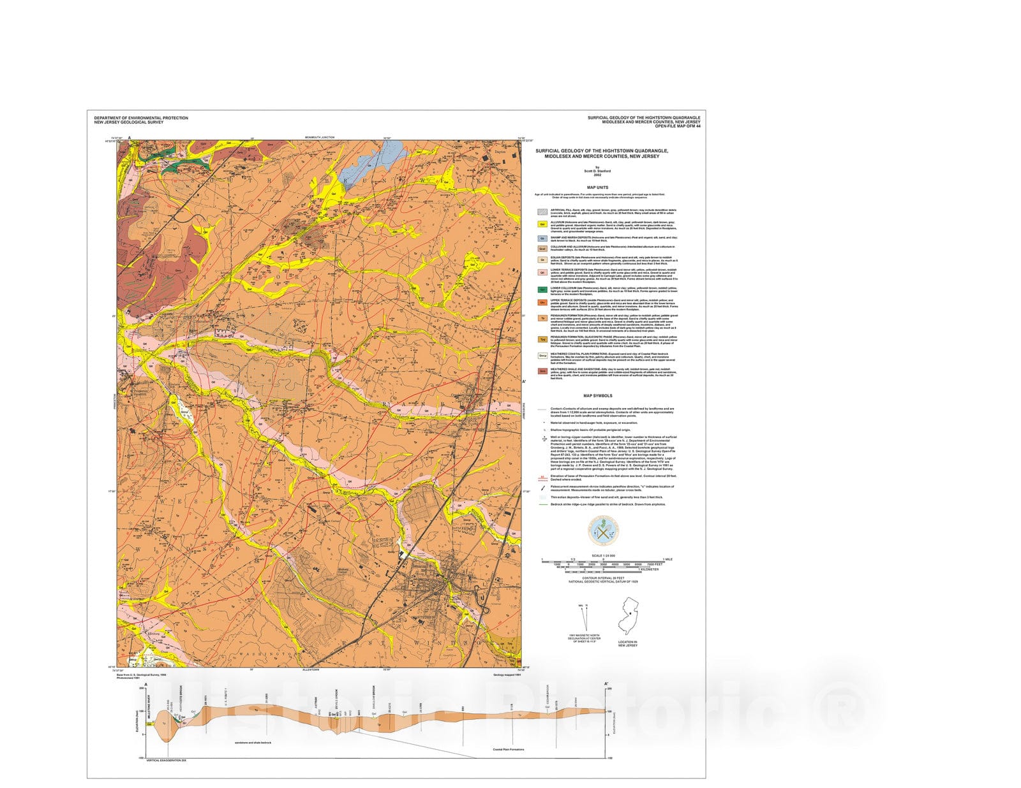Screen dimensions: 1021x788
Task: Click the Weathered Shale and Sandstone swatch
Action: pos(542,371)
